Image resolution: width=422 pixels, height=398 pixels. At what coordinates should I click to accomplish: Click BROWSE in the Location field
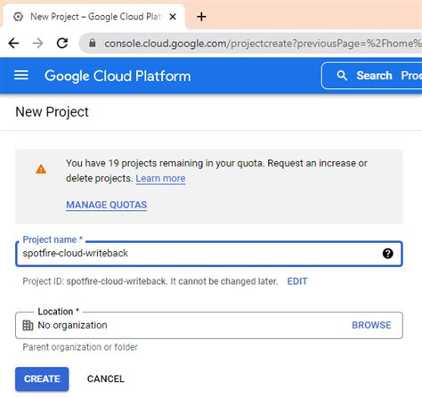coord(371,325)
